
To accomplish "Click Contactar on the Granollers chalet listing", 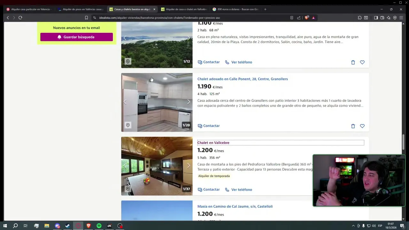I will tap(209, 126).
